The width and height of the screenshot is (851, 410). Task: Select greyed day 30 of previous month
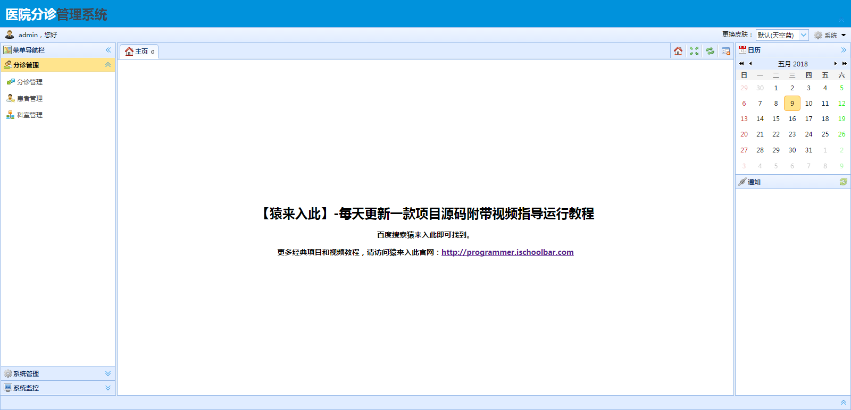click(x=760, y=88)
